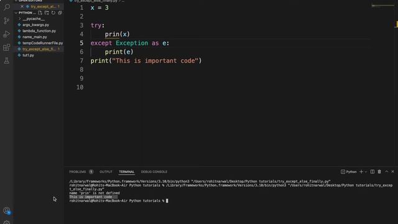The height and width of the screenshot is (224, 398).
Task: Open tut1.py from explorer
Action: 28,55
